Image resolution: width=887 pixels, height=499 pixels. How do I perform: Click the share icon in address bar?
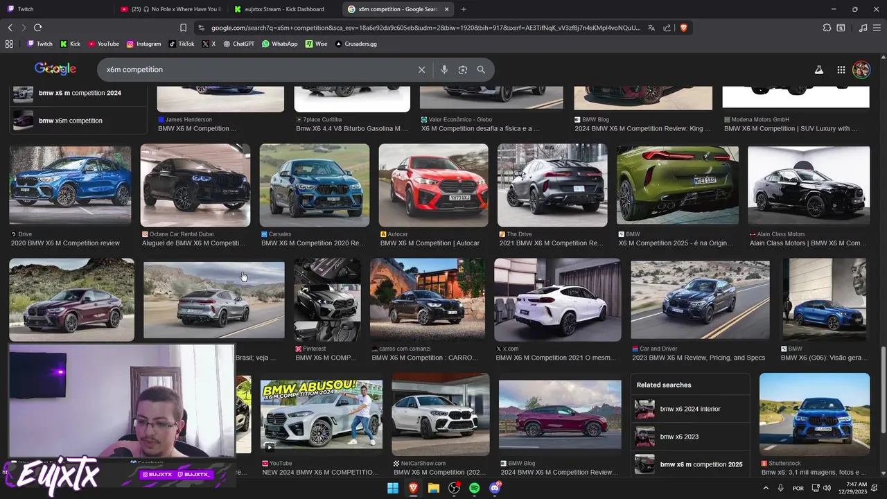[667, 28]
